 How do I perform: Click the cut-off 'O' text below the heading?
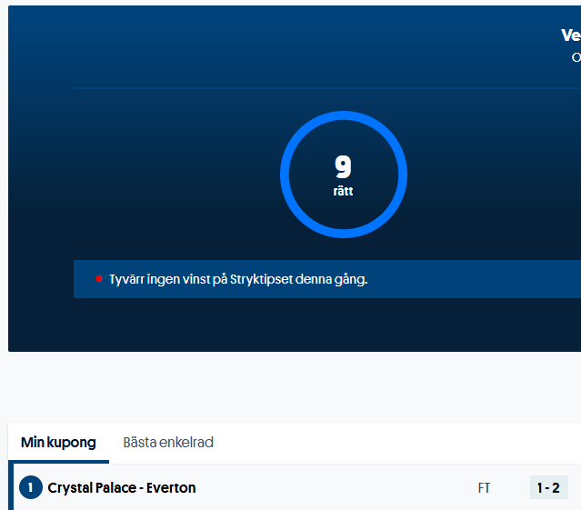pos(576,57)
